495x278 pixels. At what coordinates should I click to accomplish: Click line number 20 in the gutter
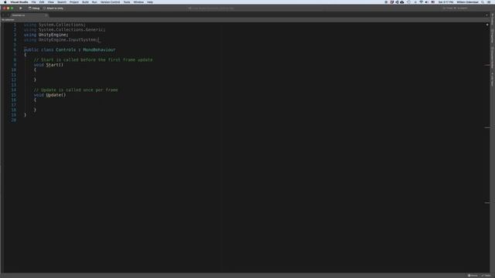(14, 120)
